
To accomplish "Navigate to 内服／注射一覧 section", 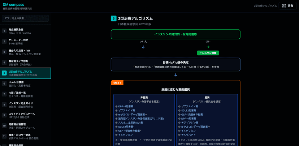I will tap(25, 94).
